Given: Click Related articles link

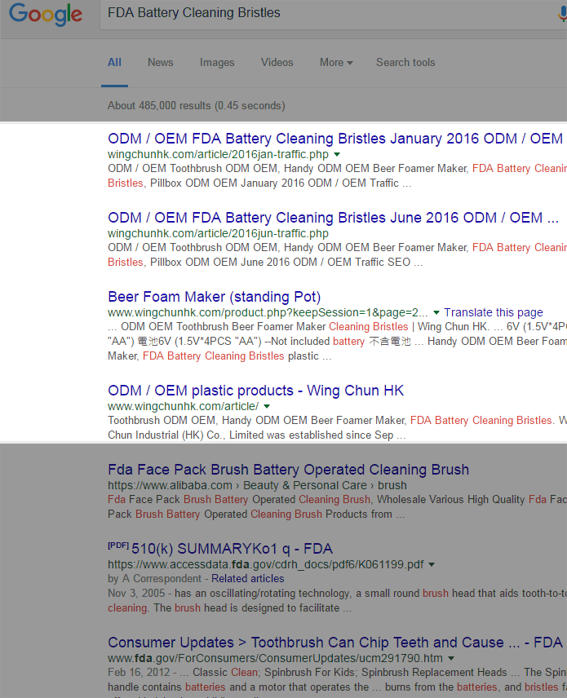Looking at the screenshot, I should [x=248, y=579].
